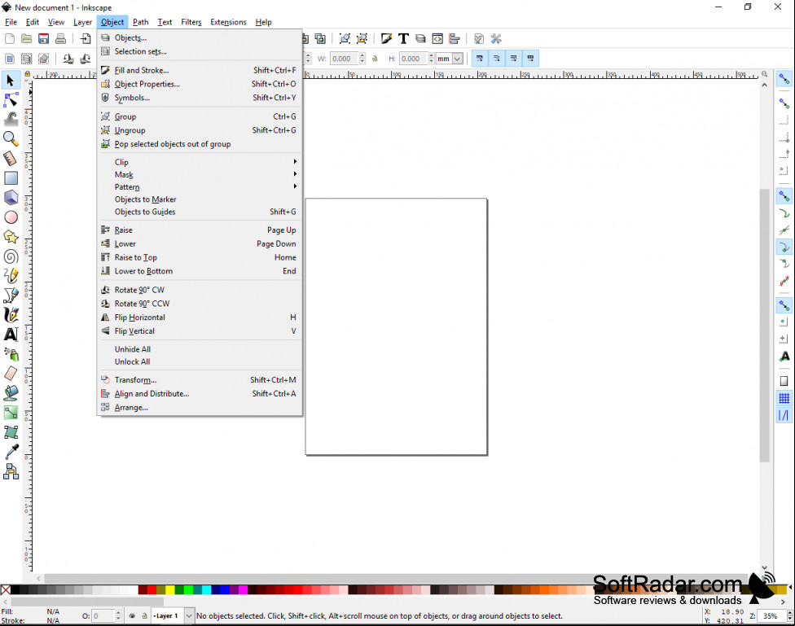Click the Print icon in toolbar
Viewport: 795px width, 626px height.
click(x=60, y=38)
